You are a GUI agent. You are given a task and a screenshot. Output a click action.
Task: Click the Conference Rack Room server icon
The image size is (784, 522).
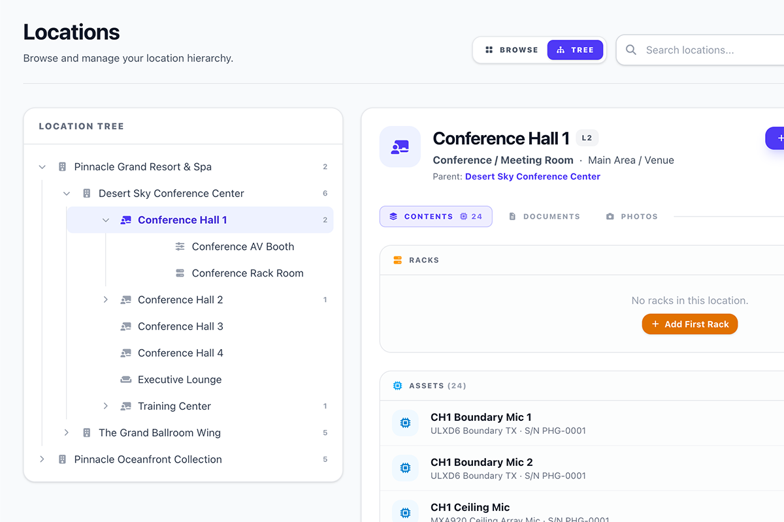coord(180,273)
